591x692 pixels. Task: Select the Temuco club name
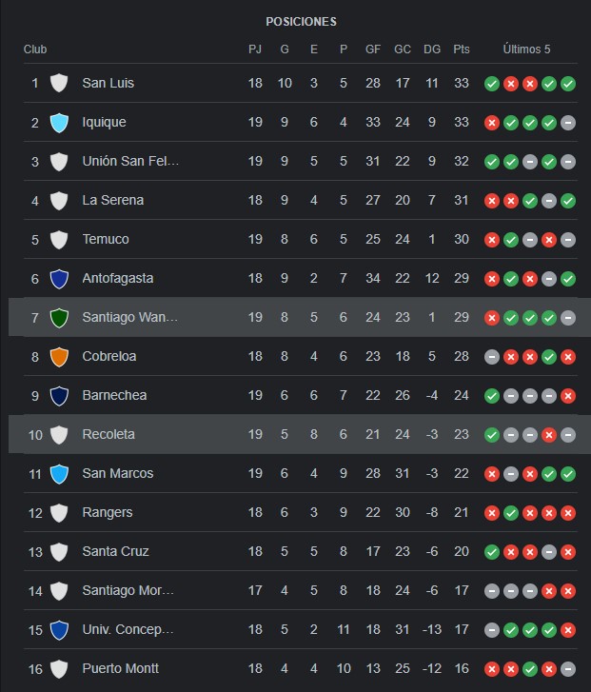pyautogui.click(x=106, y=239)
